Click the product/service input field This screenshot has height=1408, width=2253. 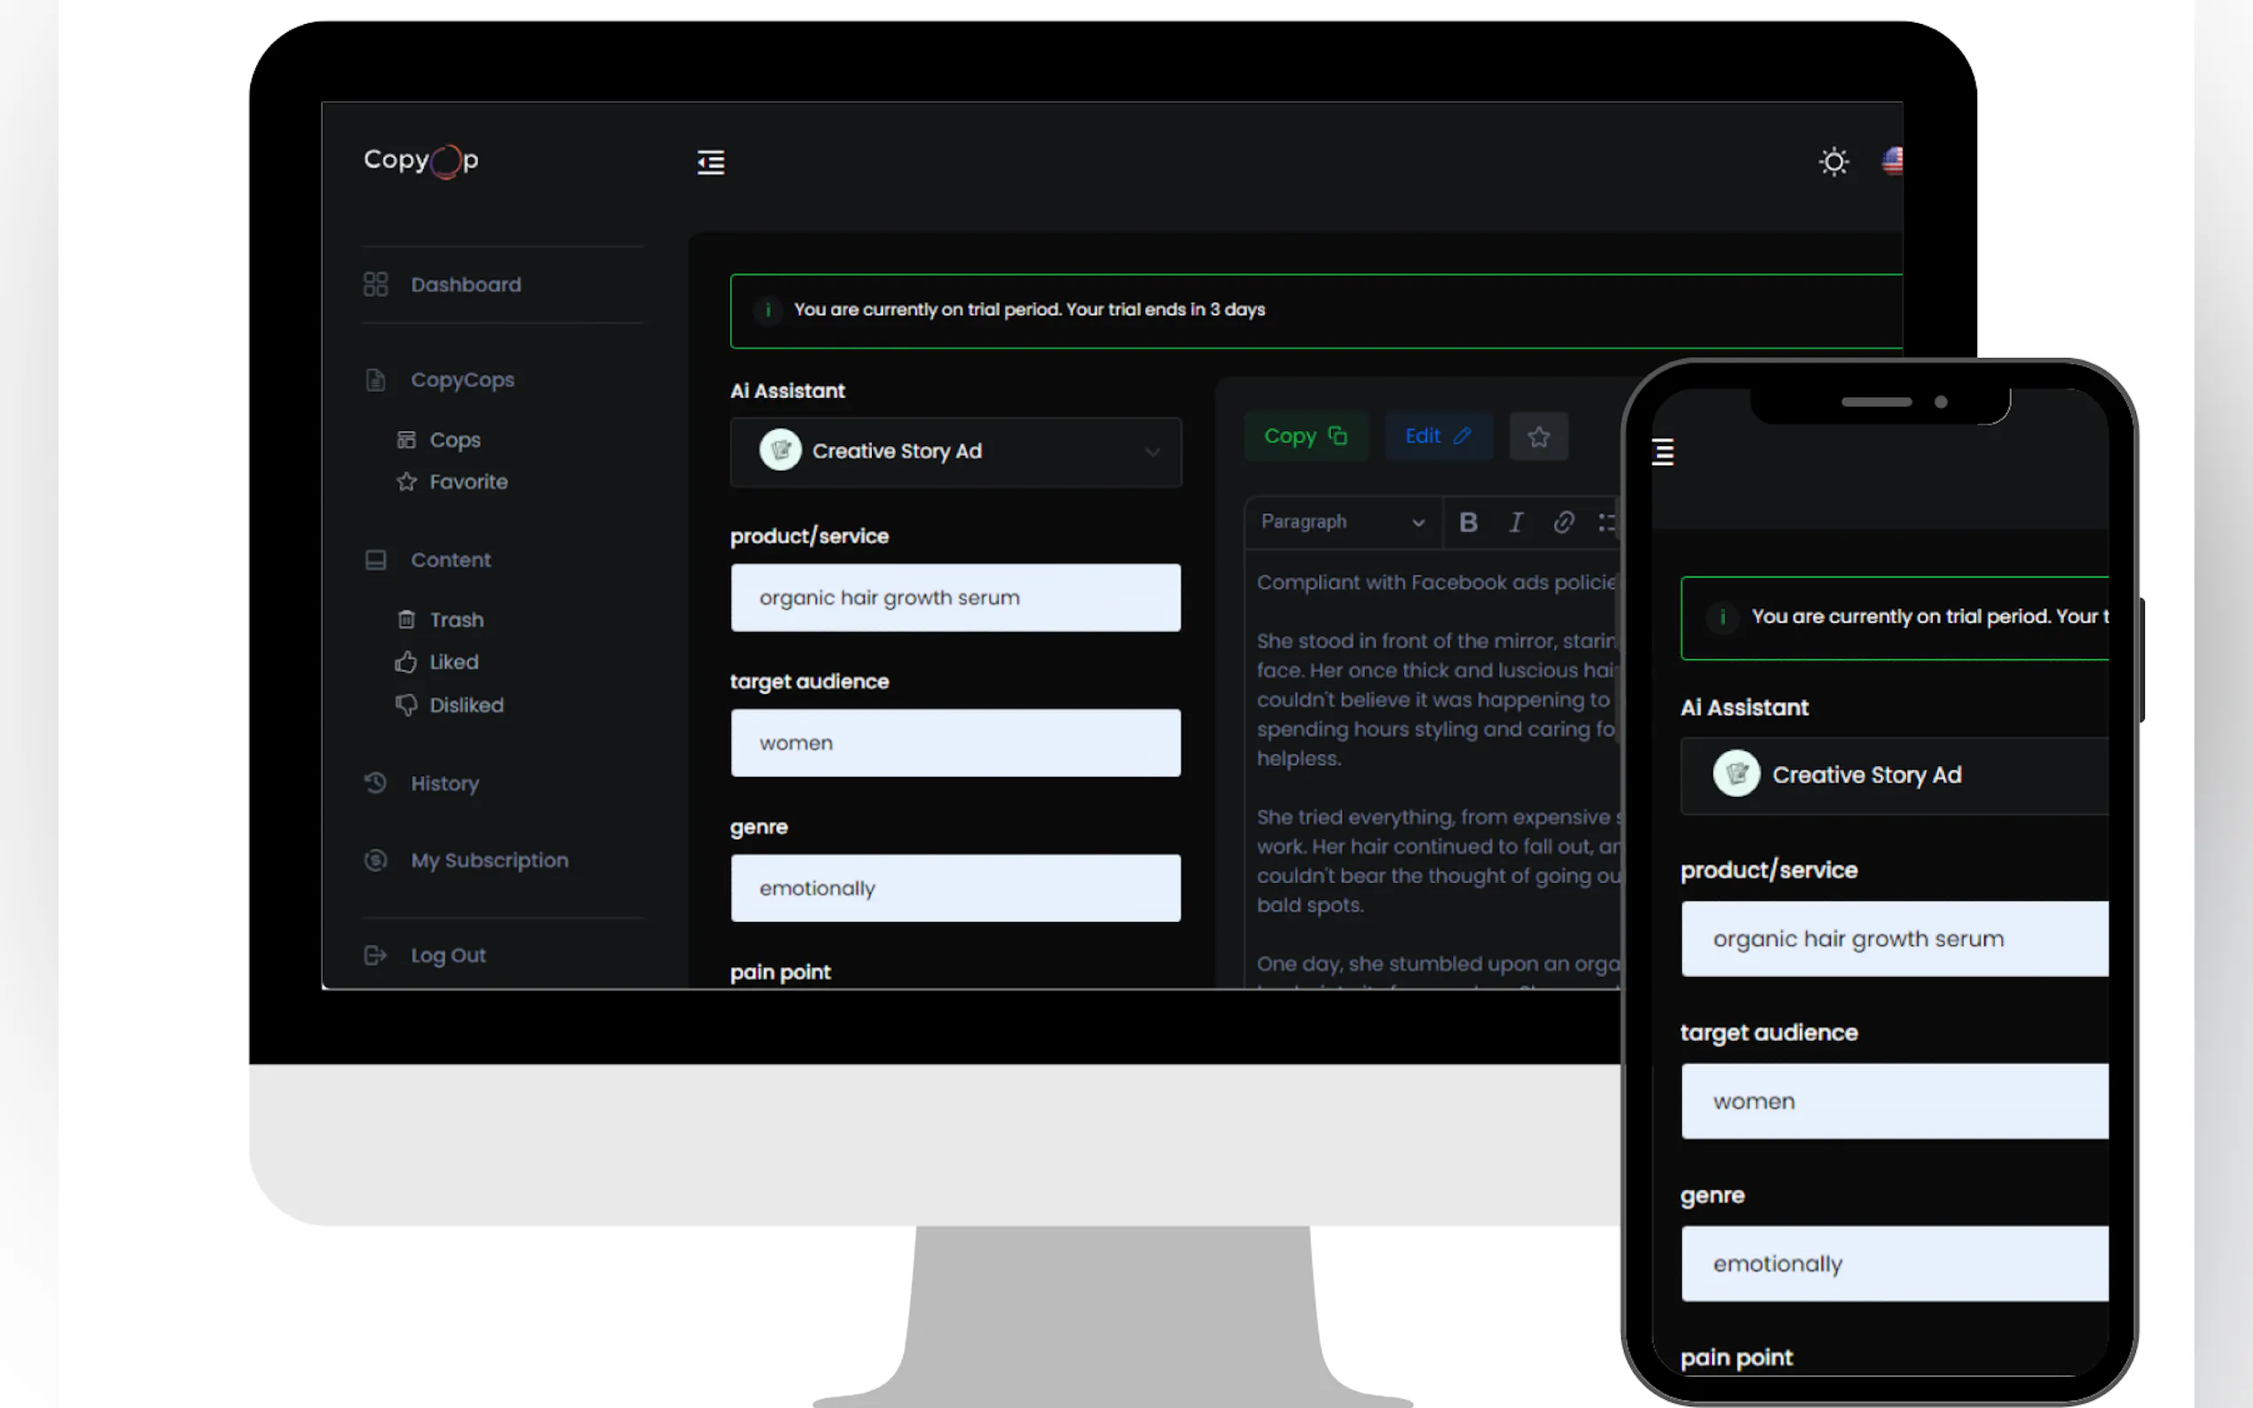(955, 598)
